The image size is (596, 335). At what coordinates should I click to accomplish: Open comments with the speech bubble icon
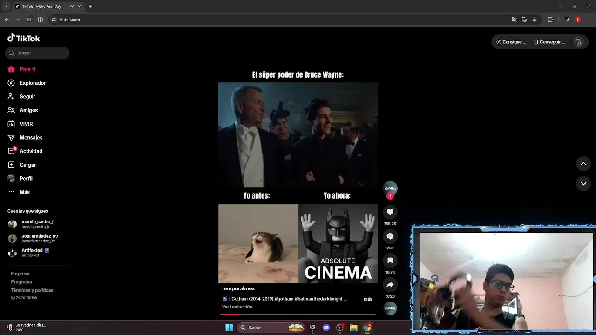tap(390, 236)
